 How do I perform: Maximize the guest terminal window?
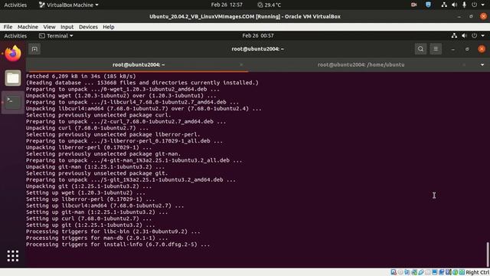[467, 49]
